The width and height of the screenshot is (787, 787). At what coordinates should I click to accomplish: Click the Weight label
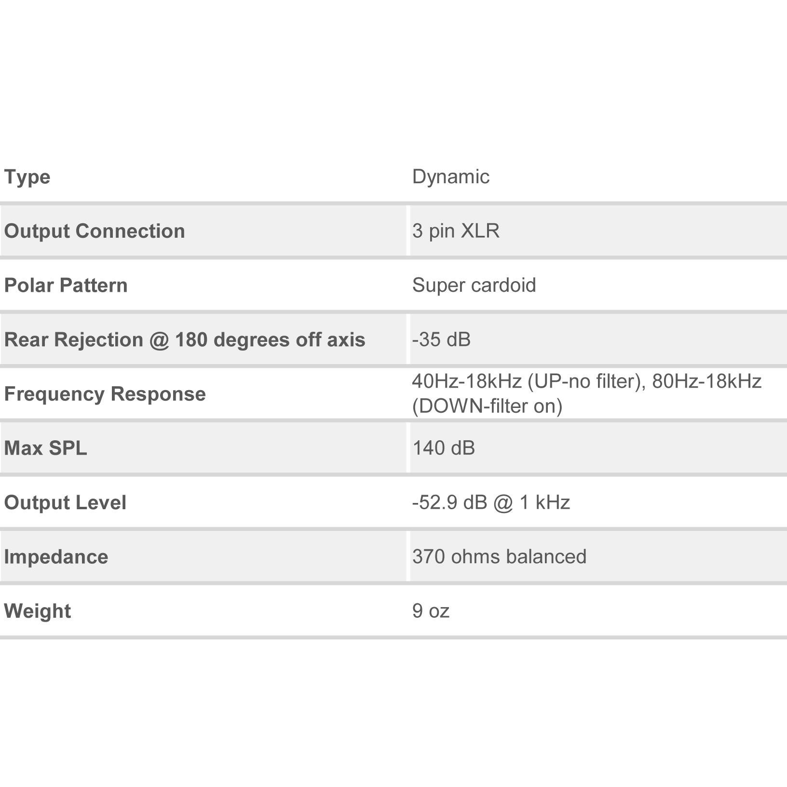coord(38,611)
